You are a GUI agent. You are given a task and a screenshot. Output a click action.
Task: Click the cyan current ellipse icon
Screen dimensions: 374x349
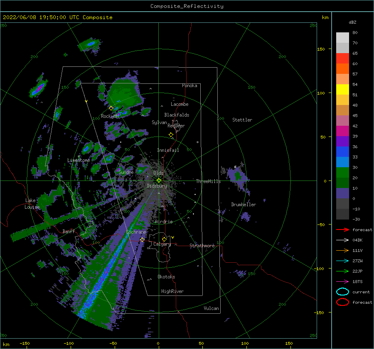click(x=342, y=292)
